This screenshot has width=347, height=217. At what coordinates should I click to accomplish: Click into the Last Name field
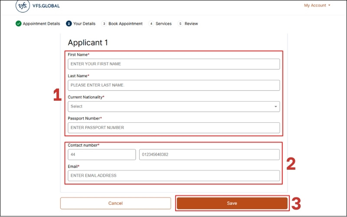pyautogui.click(x=173, y=85)
